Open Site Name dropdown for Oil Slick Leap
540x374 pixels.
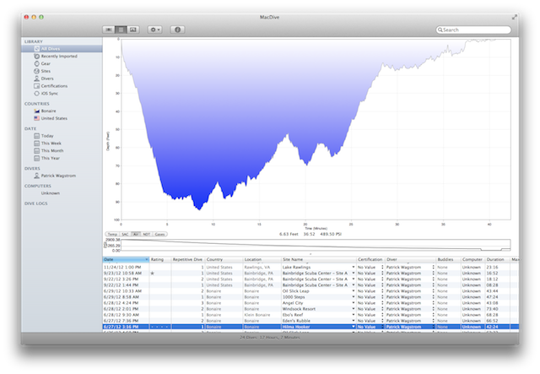coord(354,291)
